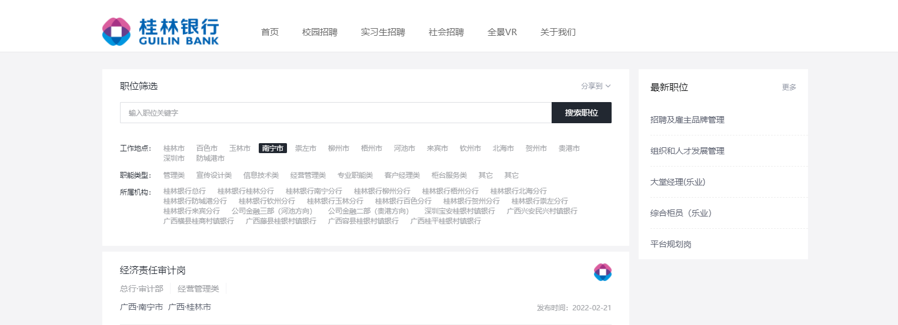The image size is (898, 325).
Task: Click 更多 in 最新职位 panel
Action: 789,87
